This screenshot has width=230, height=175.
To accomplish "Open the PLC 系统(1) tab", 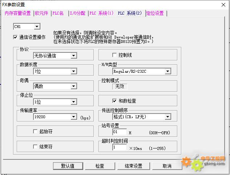I will click(101, 13).
